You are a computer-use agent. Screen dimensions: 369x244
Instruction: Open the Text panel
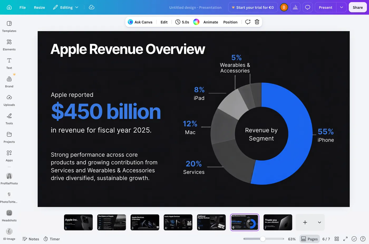tap(9, 63)
